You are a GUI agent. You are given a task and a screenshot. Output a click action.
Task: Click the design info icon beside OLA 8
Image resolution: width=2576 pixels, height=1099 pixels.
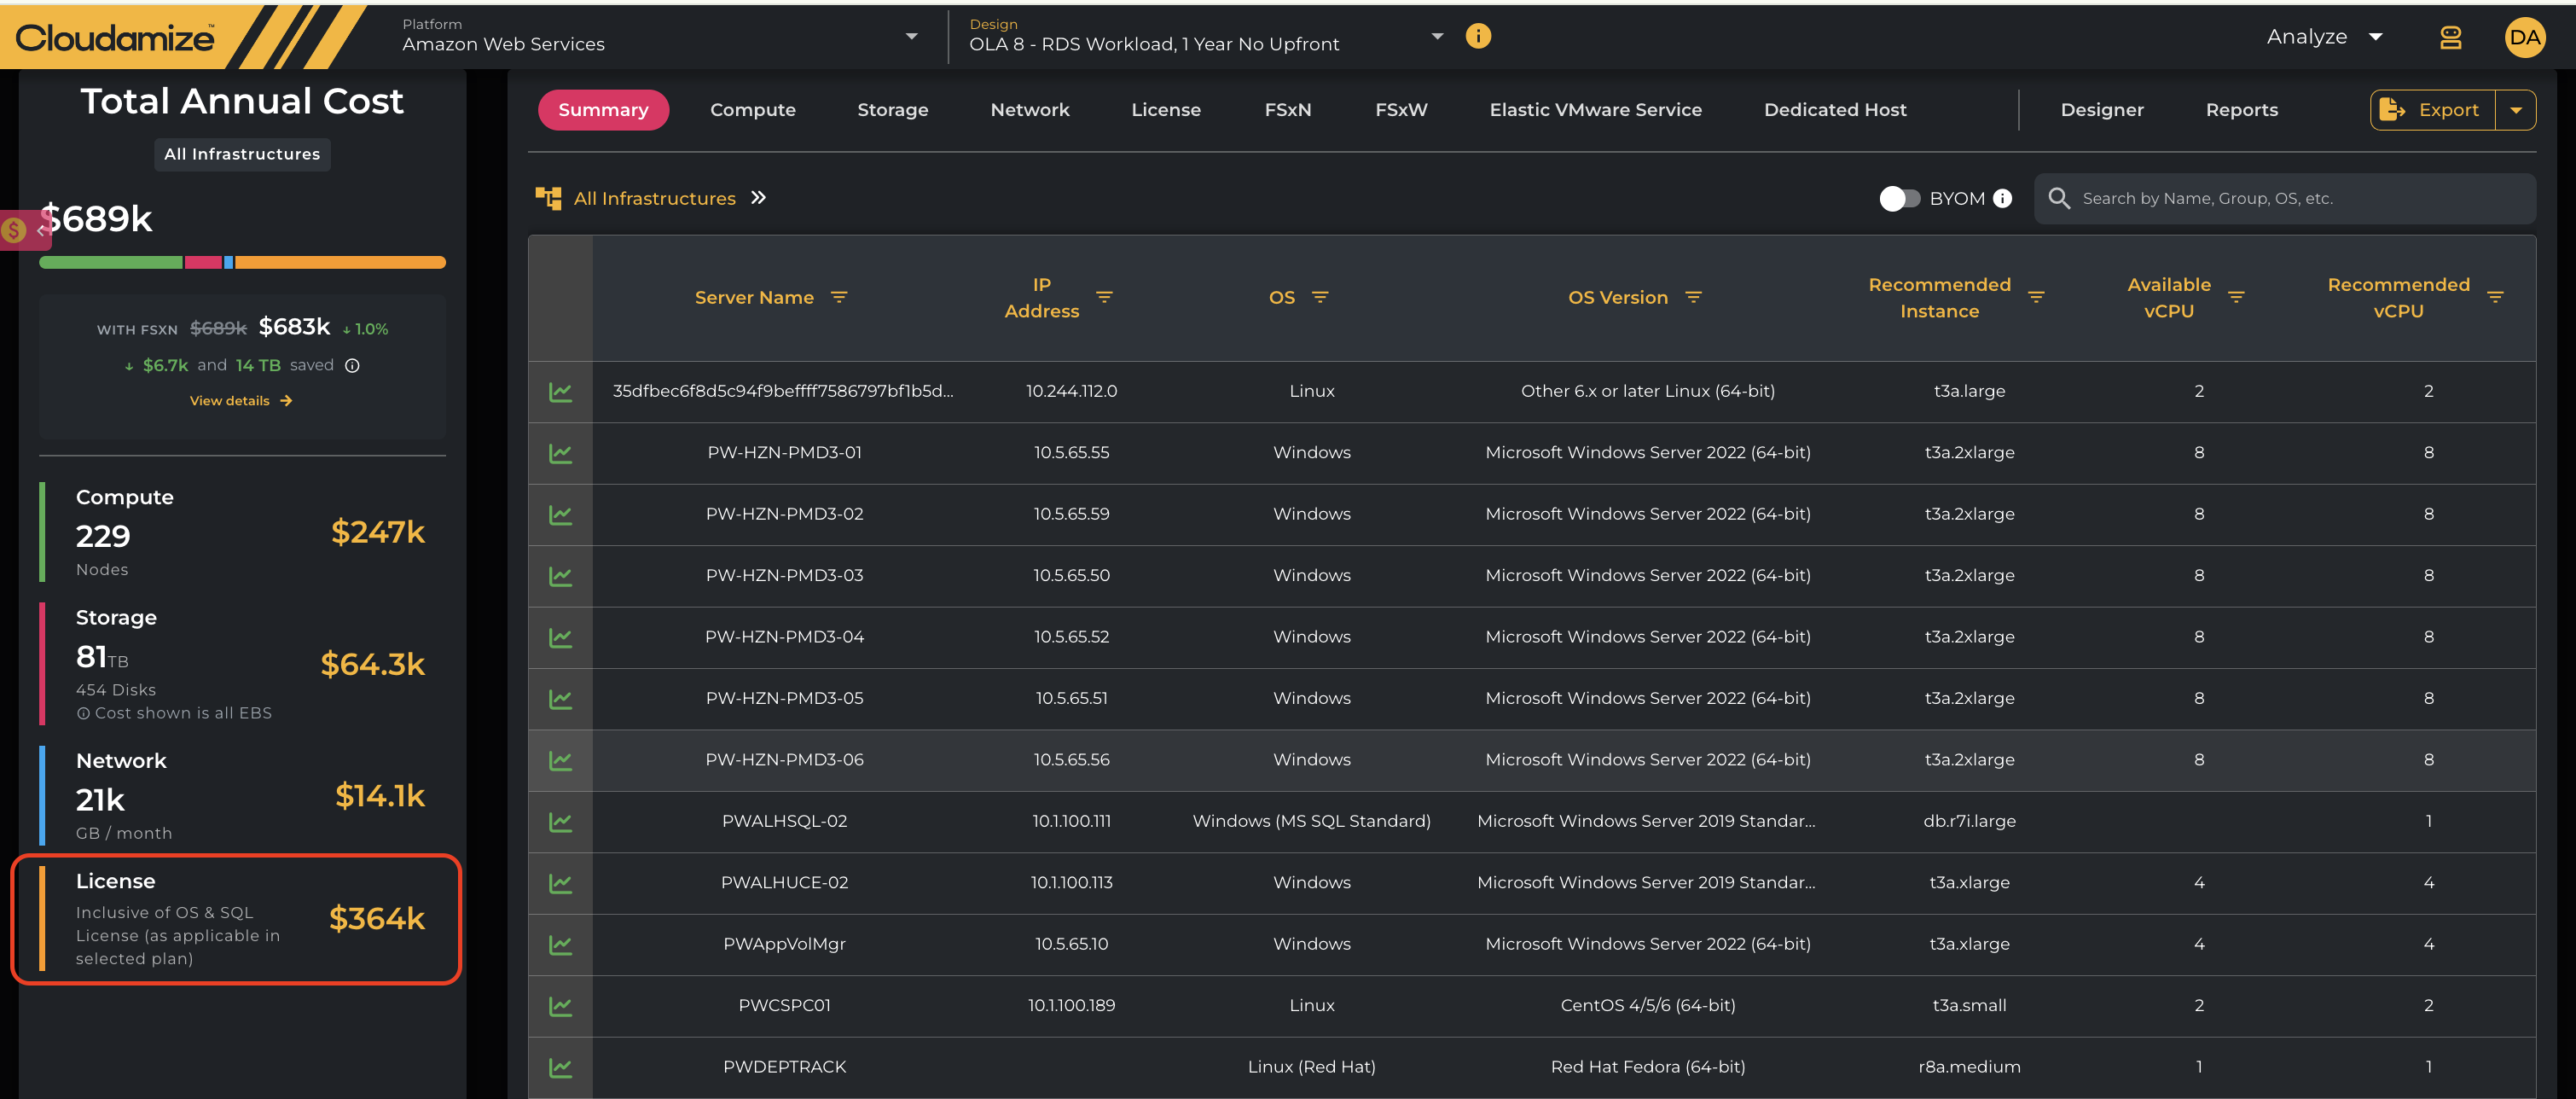(1477, 37)
